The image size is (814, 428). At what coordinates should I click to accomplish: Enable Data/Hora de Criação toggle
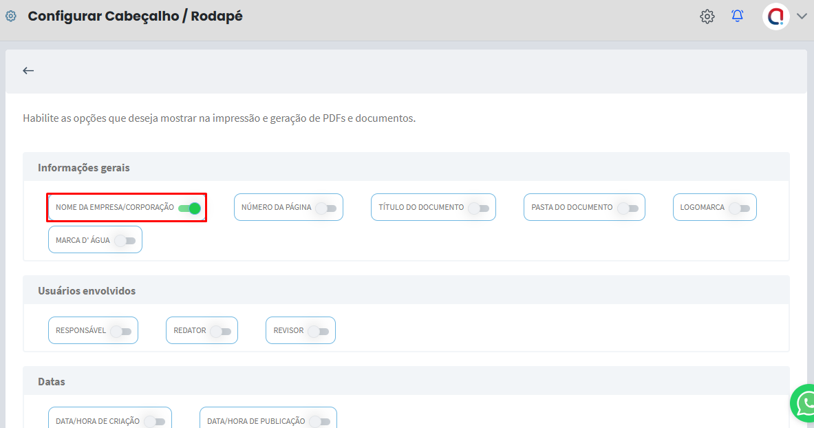point(155,421)
